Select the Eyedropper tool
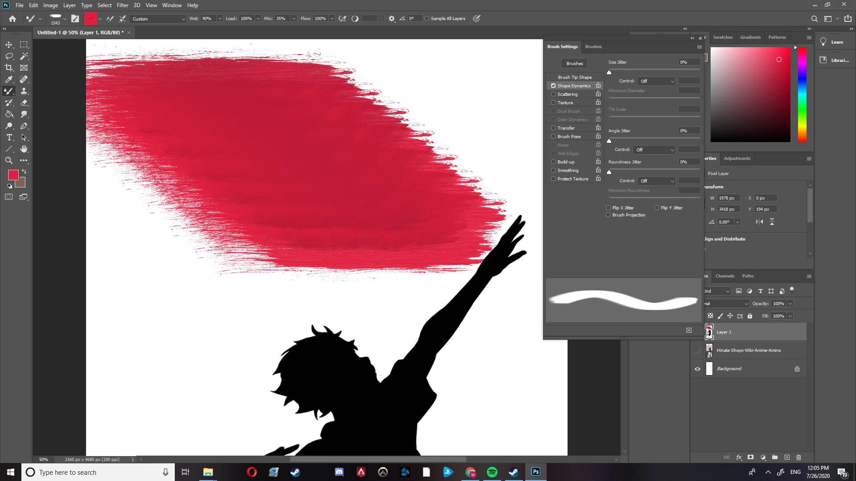Screen dimensions: 856x481 9,79
